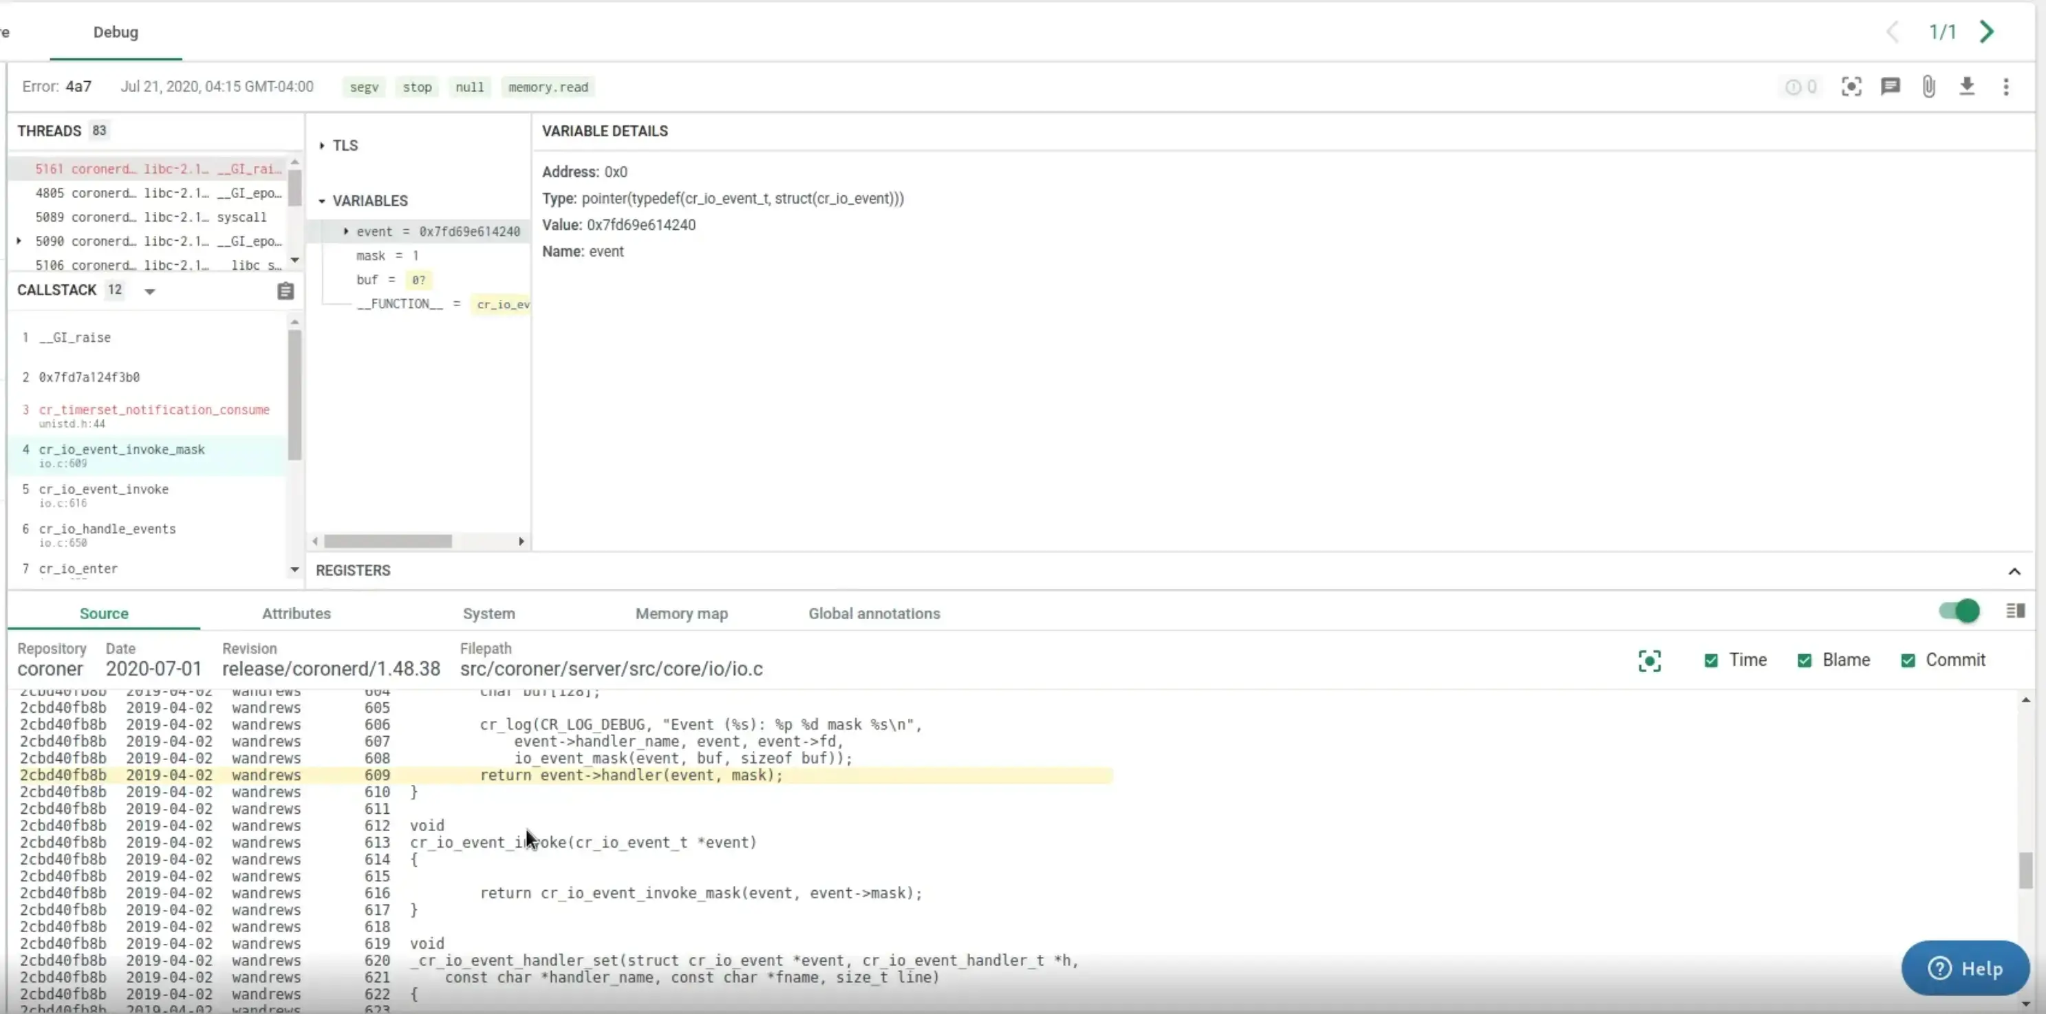Viewport: 2046px width, 1014px height.
Task: Open the attachments paperclip icon
Action: (x=1928, y=87)
